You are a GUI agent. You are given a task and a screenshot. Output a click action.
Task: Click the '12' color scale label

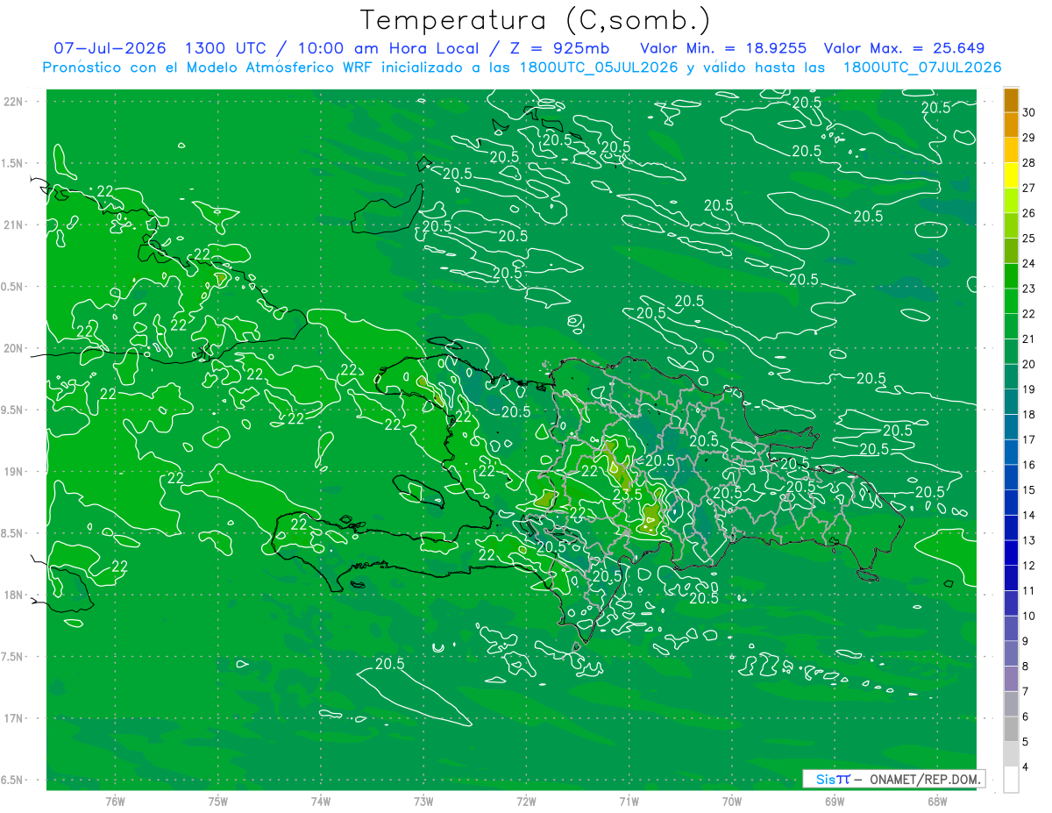[1028, 566]
